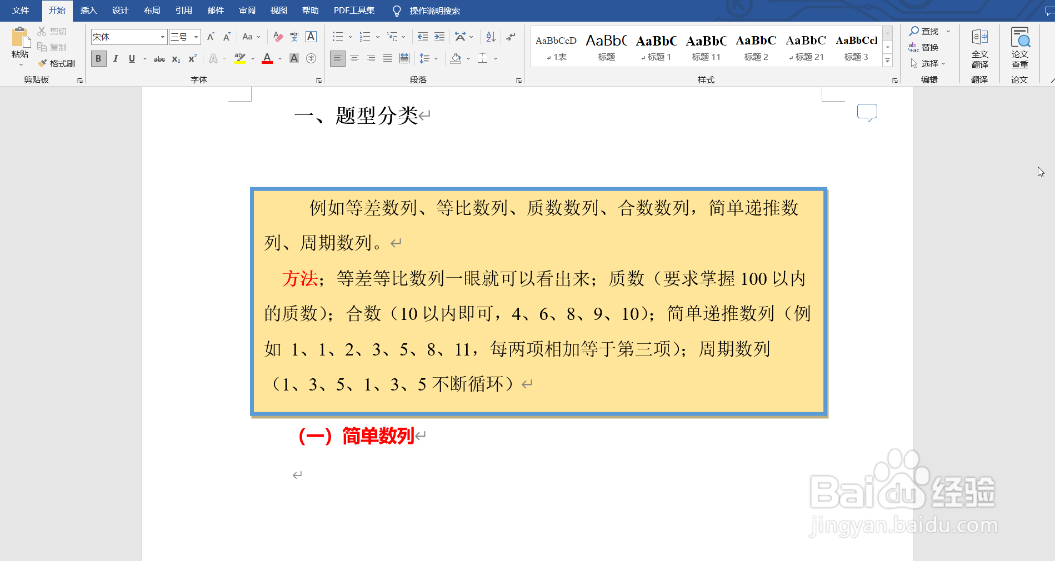Open the Font dialog launcher in 字体 group
The height and width of the screenshot is (561, 1055).
(319, 81)
